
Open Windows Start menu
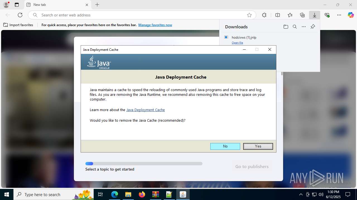point(7,194)
